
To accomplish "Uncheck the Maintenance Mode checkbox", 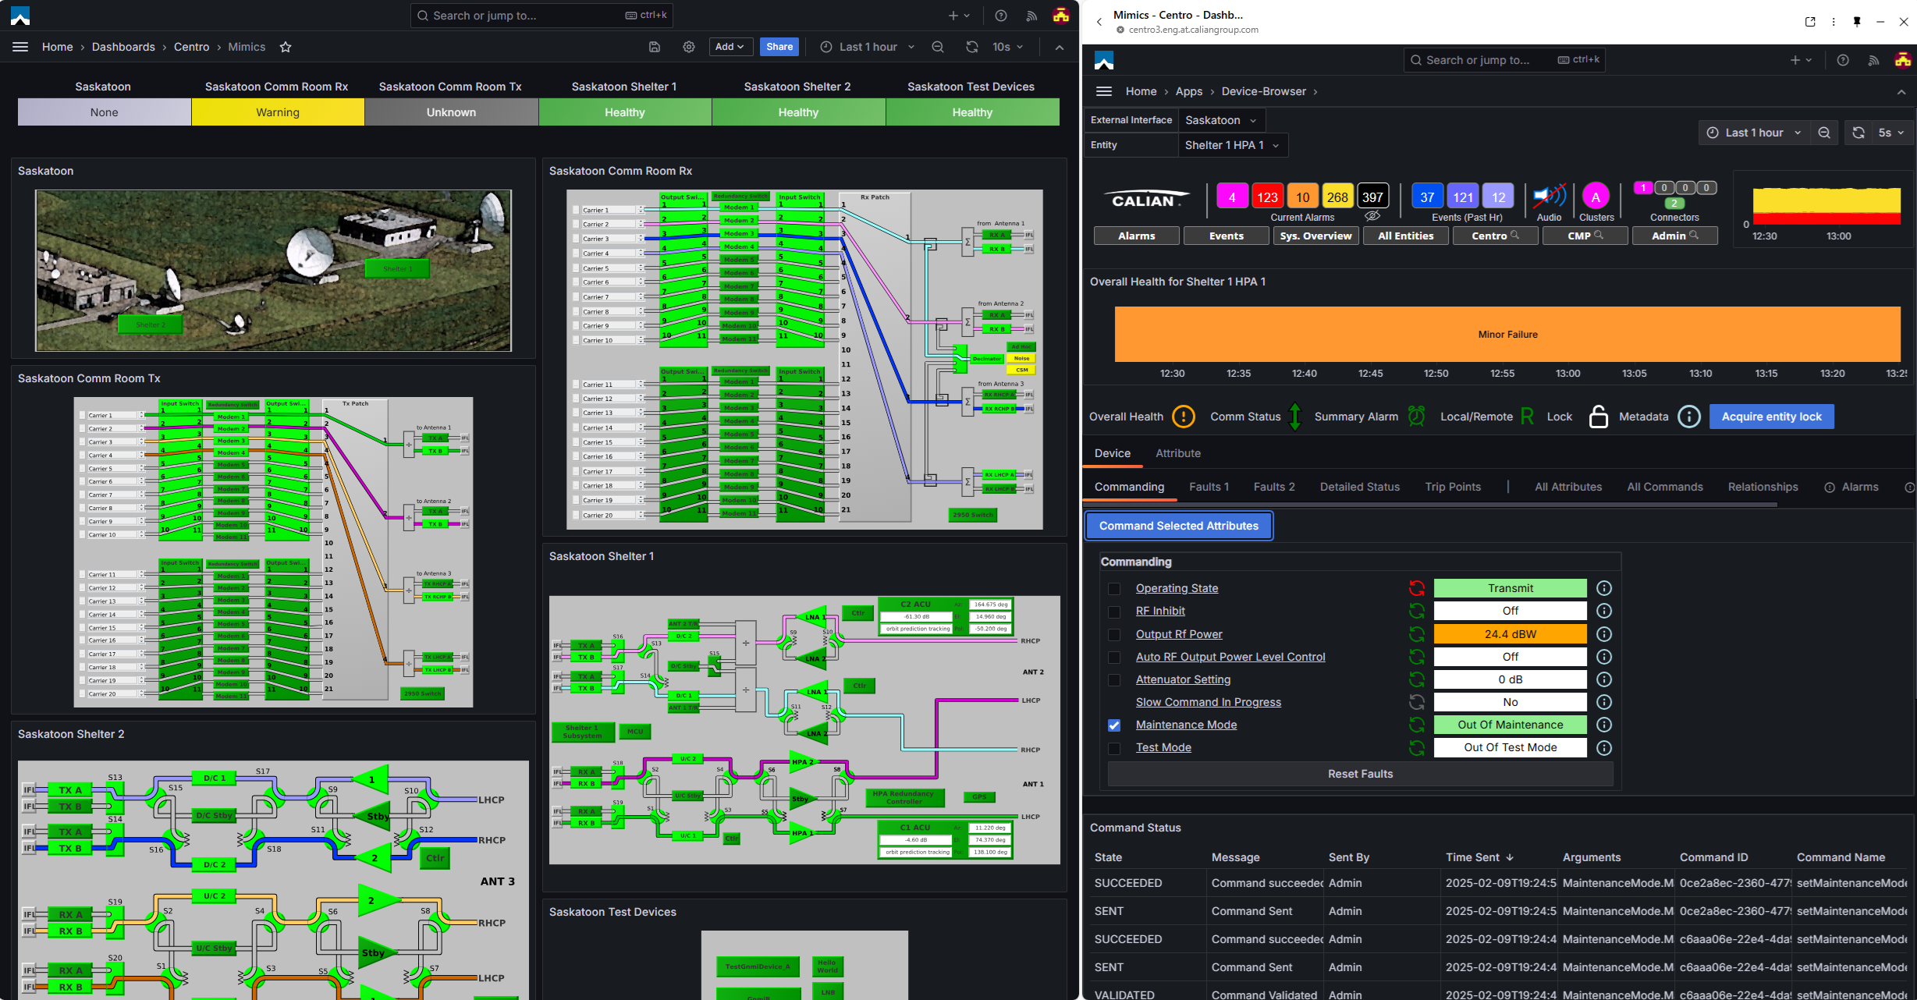I will (x=1114, y=725).
